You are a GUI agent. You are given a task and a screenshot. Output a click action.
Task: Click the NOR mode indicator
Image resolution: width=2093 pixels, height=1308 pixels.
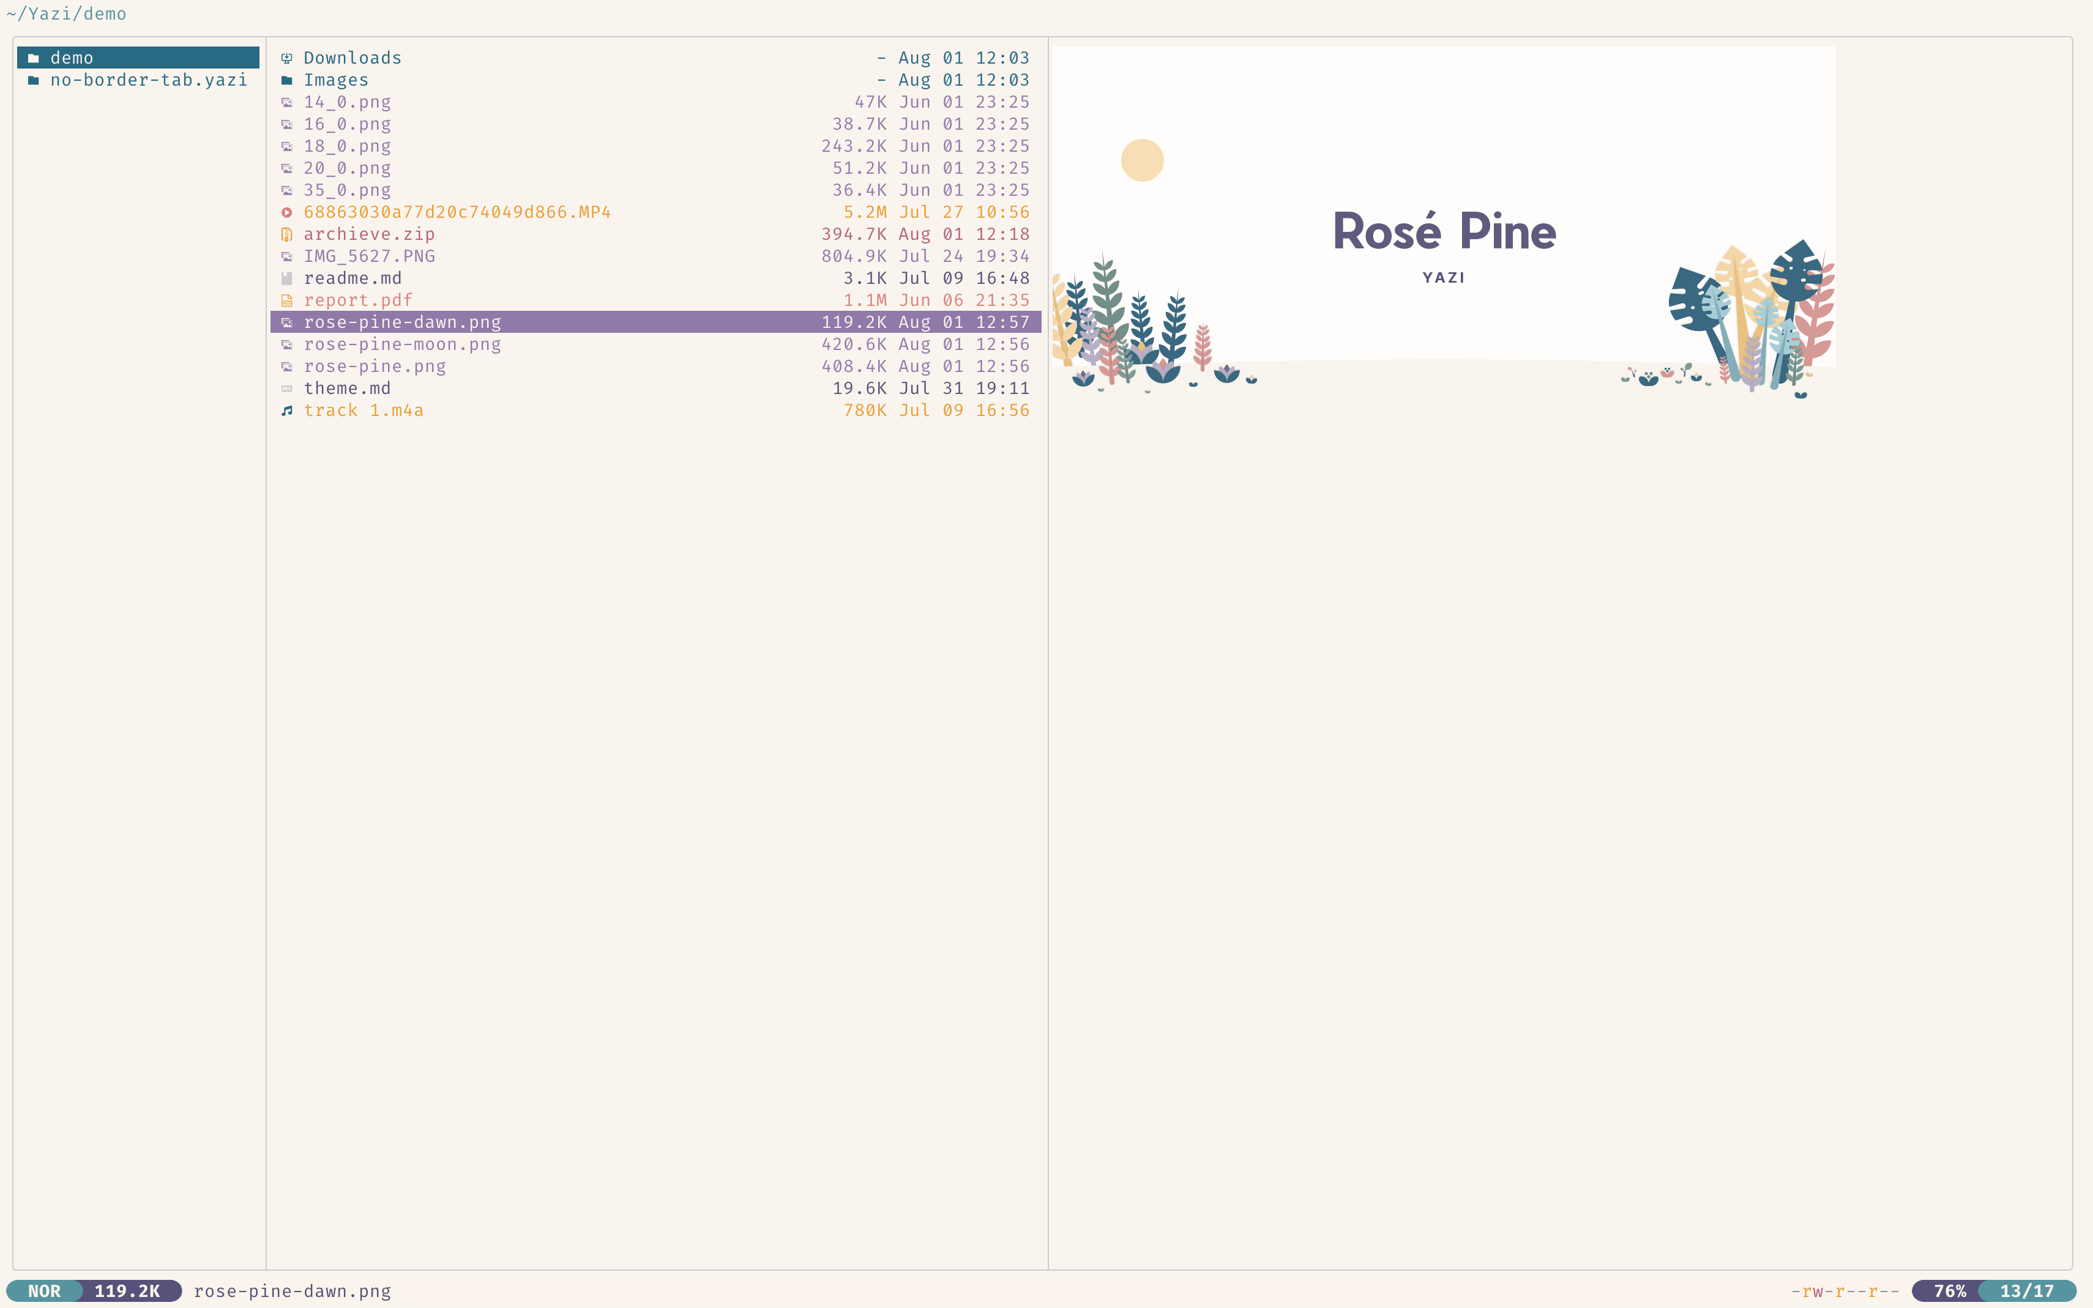44,1291
